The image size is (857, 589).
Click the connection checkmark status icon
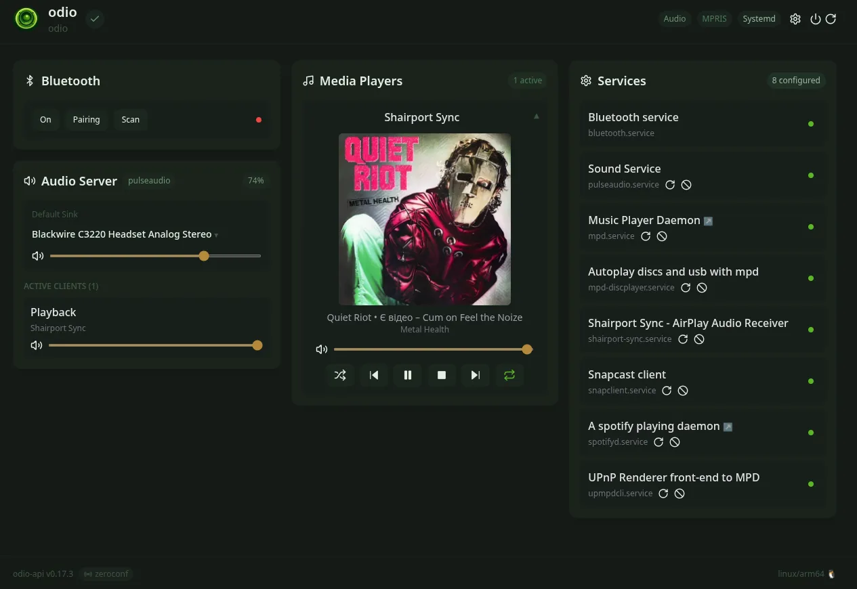95,19
